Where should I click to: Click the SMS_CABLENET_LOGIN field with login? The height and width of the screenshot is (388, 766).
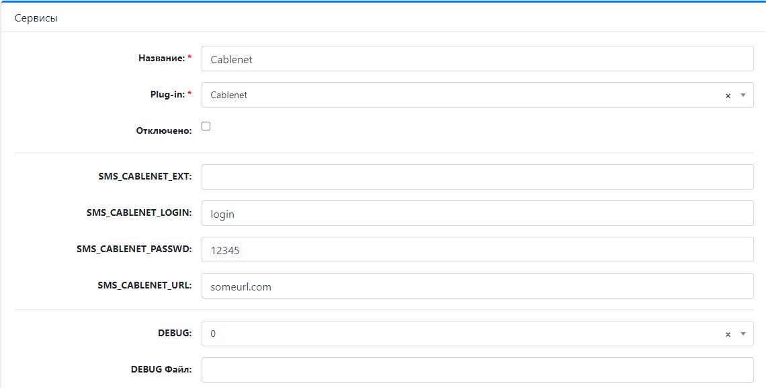(x=477, y=213)
